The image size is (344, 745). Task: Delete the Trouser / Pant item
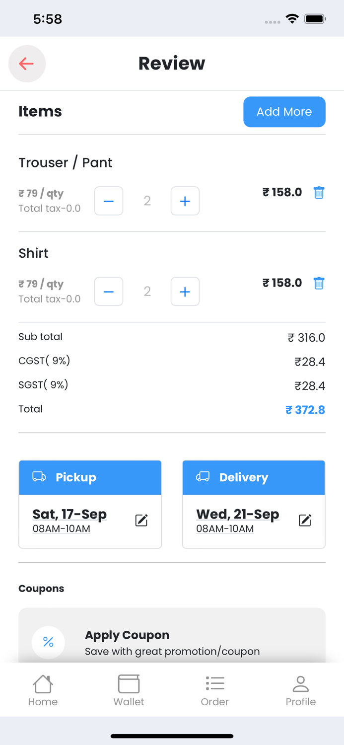(319, 193)
